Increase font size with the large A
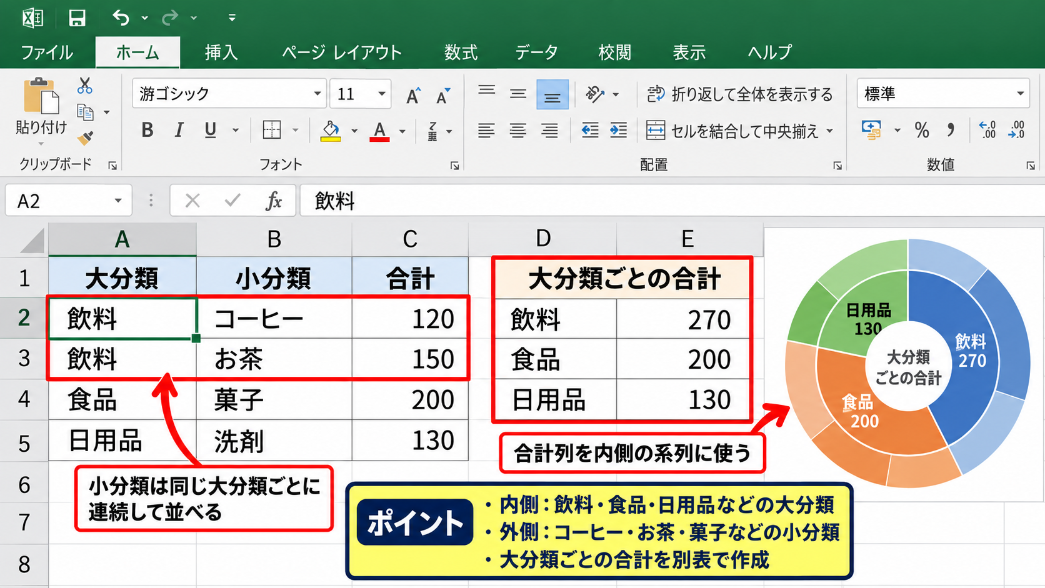Image resolution: width=1045 pixels, height=588 pixels. coord(414,96)
